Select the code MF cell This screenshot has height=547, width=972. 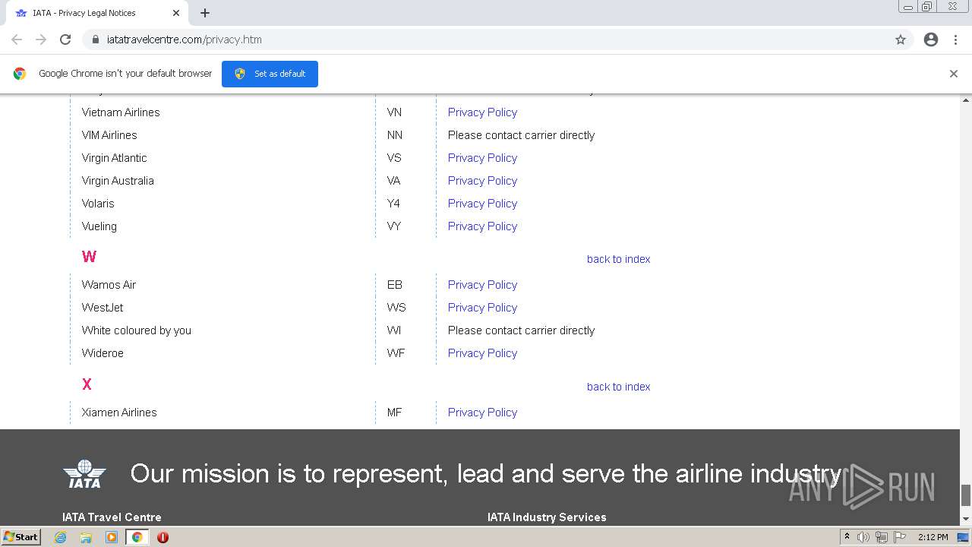click(394, 413)
